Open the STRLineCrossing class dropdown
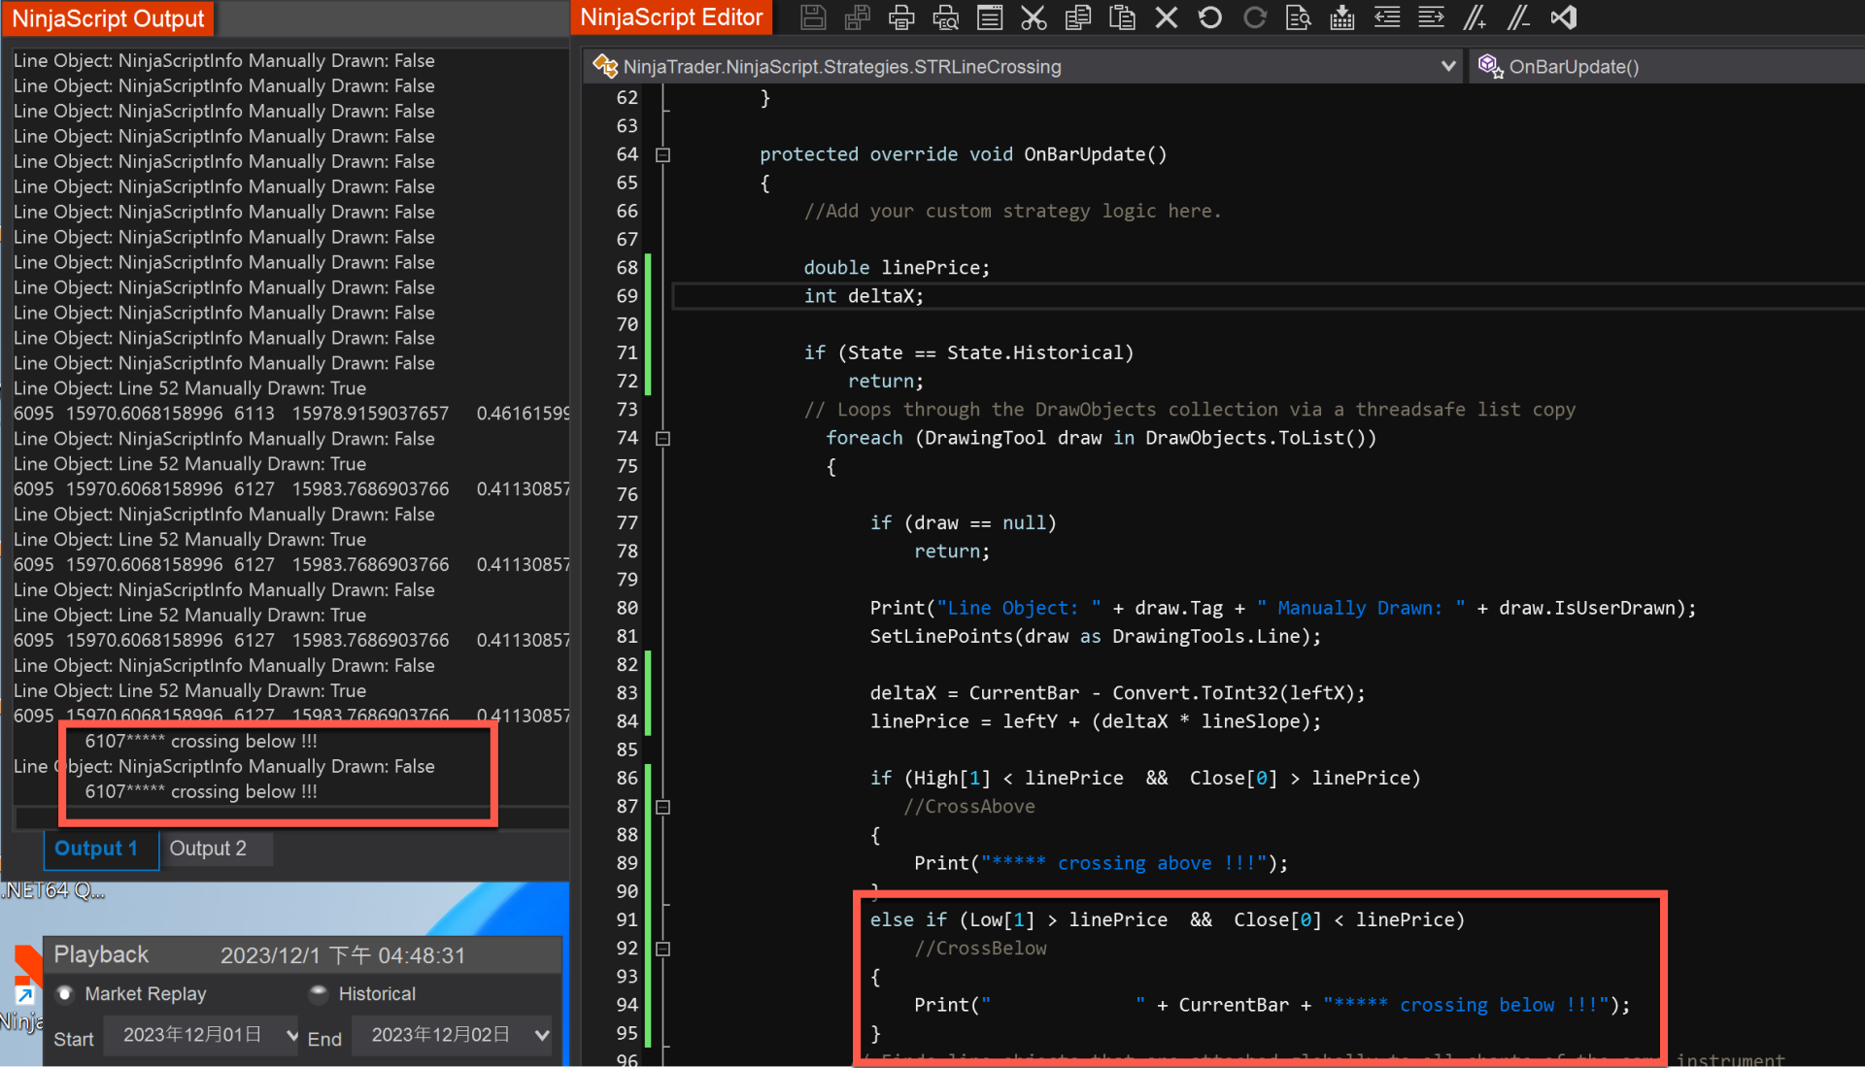 coord(1447,66)
